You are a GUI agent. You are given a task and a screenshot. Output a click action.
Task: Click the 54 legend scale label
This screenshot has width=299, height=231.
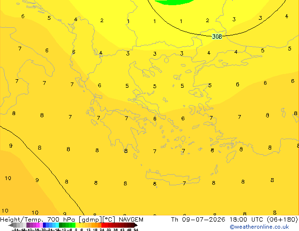(x=136, y=230)
